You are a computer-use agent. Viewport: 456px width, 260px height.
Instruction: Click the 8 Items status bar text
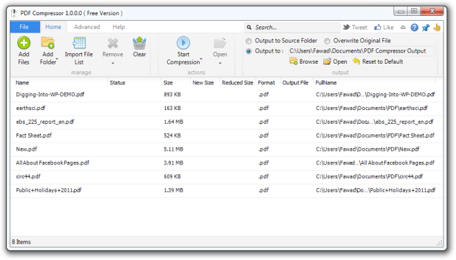[x=21, y=242]
